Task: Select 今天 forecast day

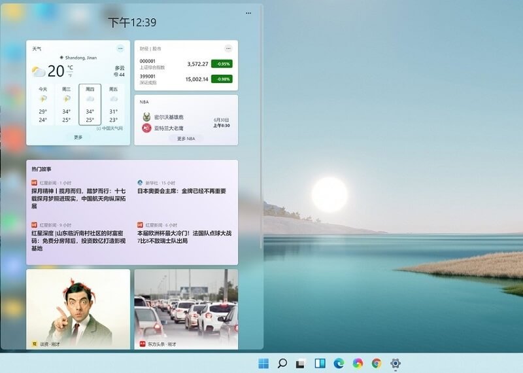Action: (42, 105)
